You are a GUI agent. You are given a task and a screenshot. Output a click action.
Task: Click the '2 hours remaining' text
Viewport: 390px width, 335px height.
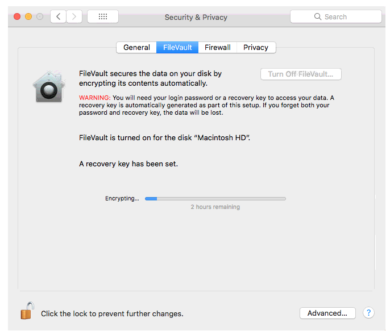(x=215, y=207)
